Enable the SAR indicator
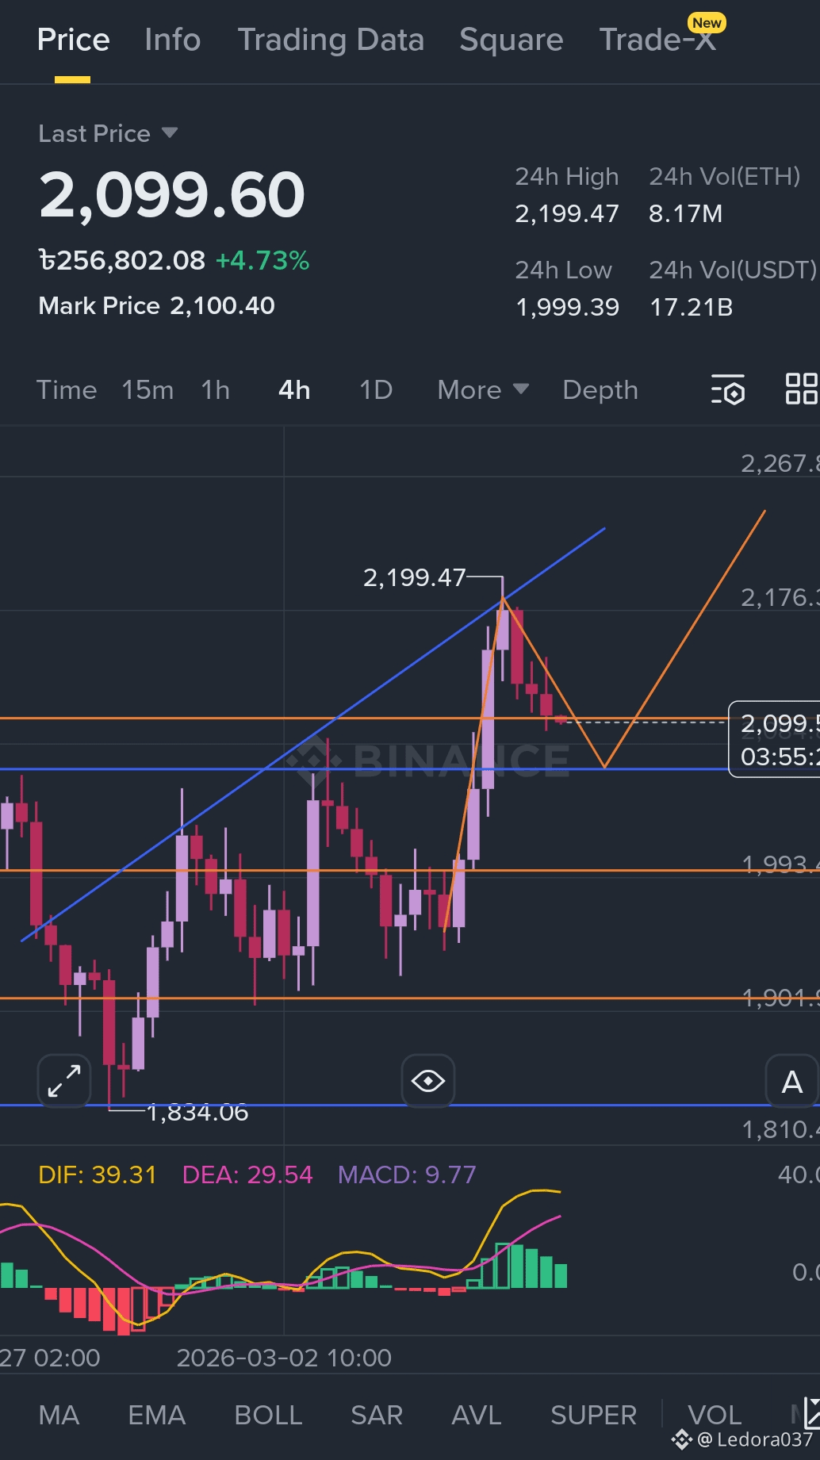Viewport: 820px width, 1460px height. pos(377,1414)
